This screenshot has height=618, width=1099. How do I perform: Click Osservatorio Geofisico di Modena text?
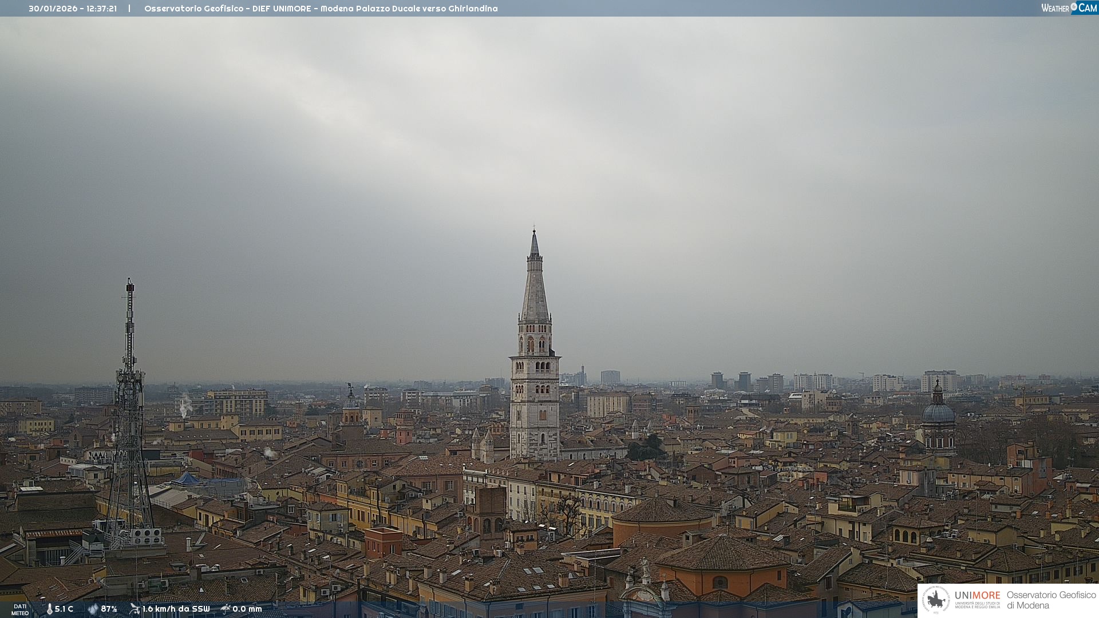tap(1051, 600)
